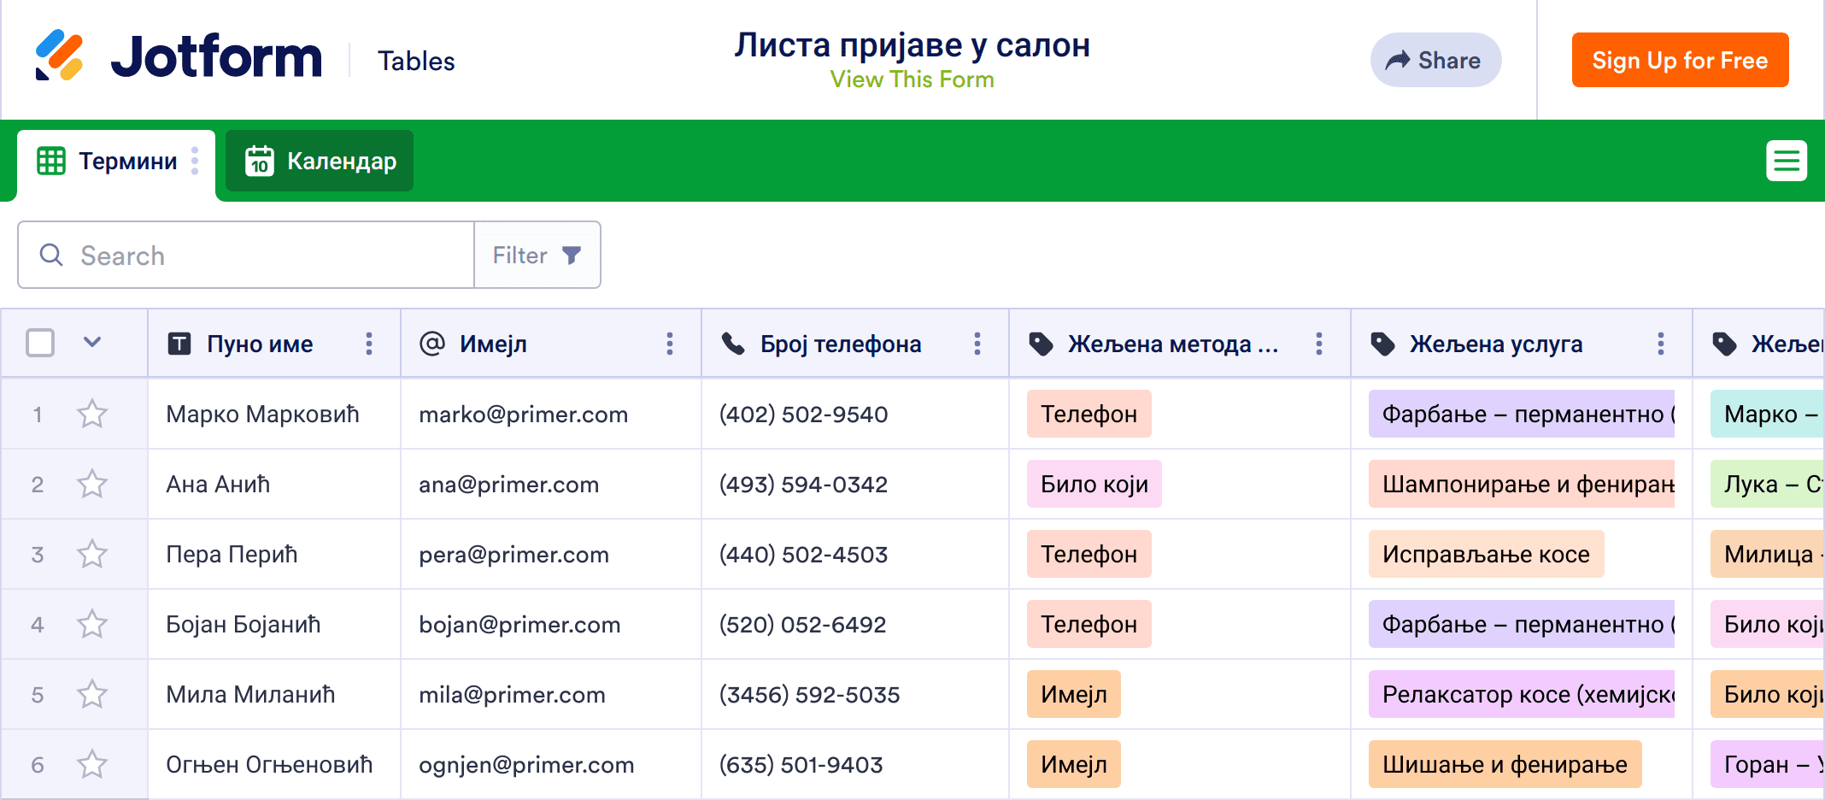Click the Jotform logo icon
Viewport: 1825px width, 800px height.
point(59,56)
